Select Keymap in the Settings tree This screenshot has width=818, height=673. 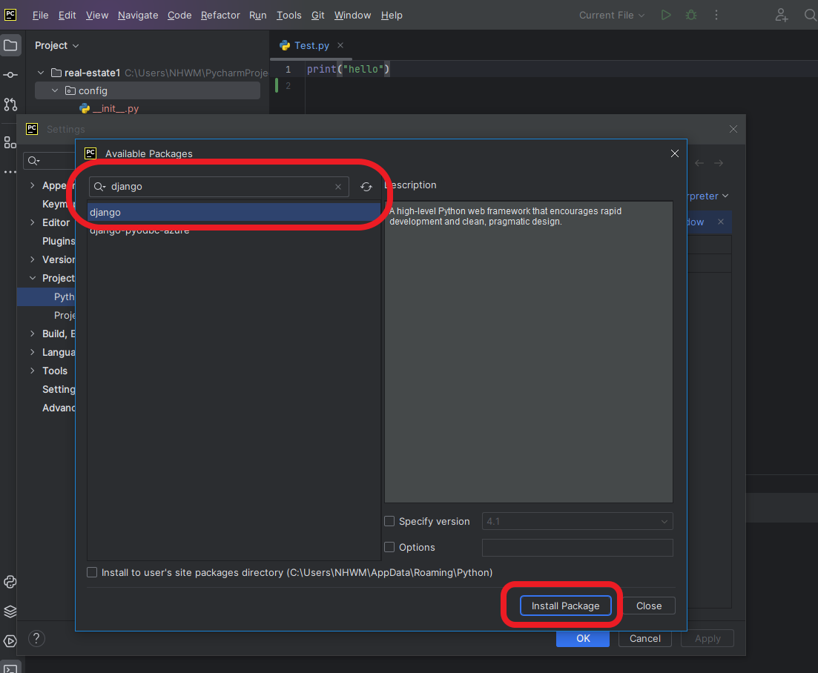point(59,204)
